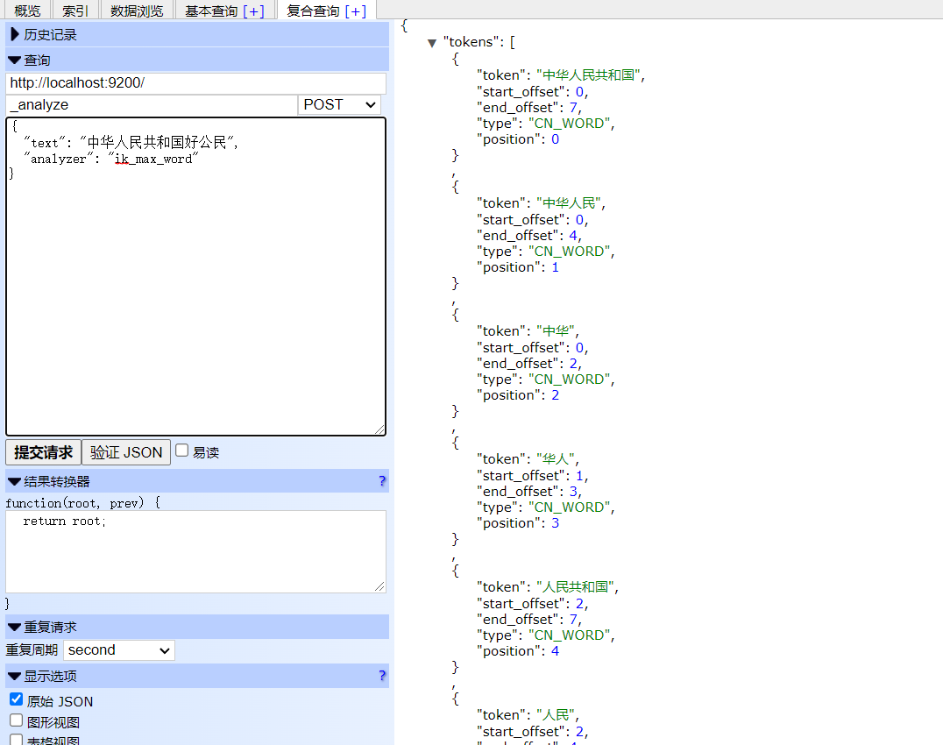The height and width of the screenshot is (745, 943).
Task: Collapse the "tokens" array in result
Action: (x=432, y=43)
